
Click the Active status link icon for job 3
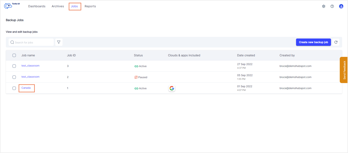(136, 66)
